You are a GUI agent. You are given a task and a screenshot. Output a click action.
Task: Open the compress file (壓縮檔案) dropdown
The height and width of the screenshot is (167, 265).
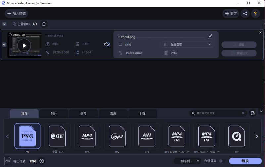pos(187,45)
